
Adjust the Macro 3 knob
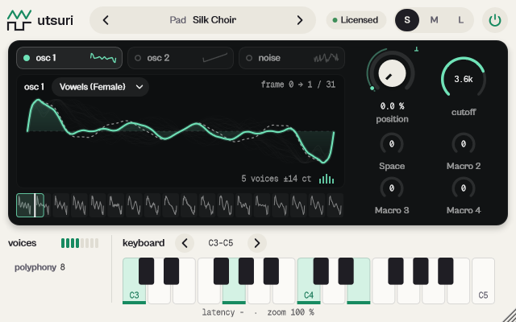point(392,188)
